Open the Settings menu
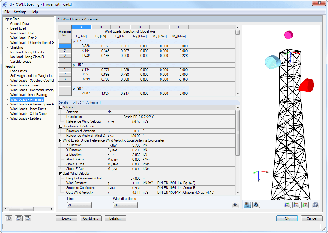This screenshot has height=233, width=328. click(x=20, y=12)
